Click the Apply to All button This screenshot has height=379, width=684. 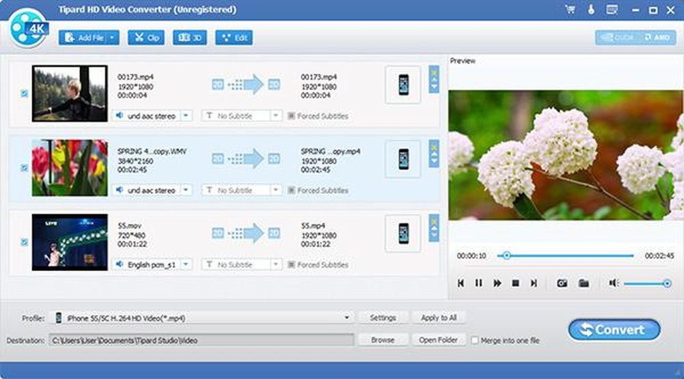point(438,318)
